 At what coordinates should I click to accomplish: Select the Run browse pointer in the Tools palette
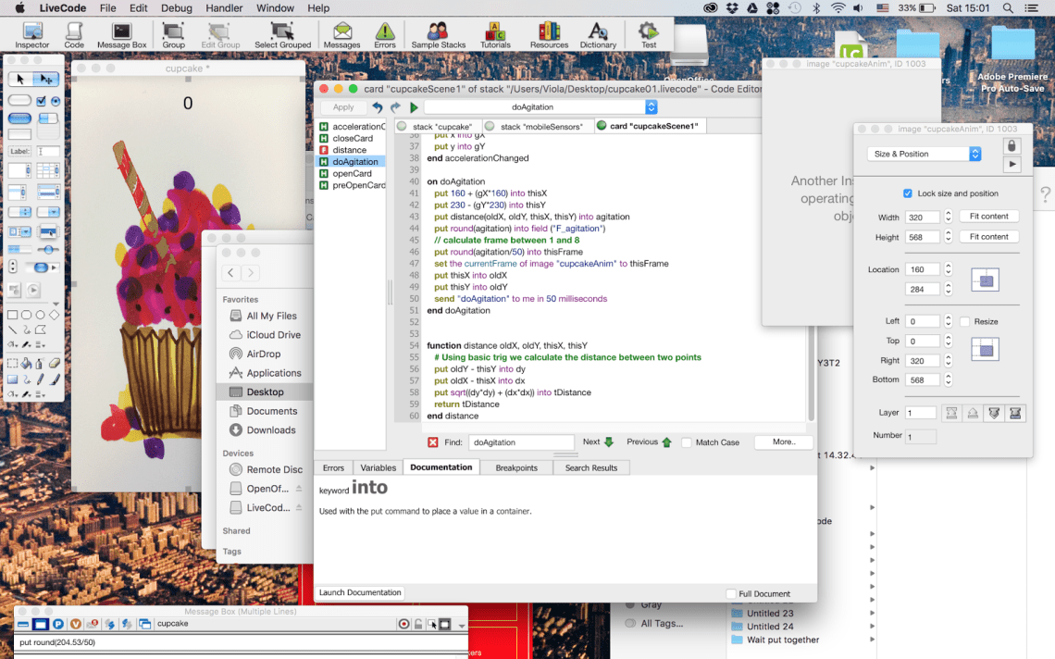pos(20,79)
